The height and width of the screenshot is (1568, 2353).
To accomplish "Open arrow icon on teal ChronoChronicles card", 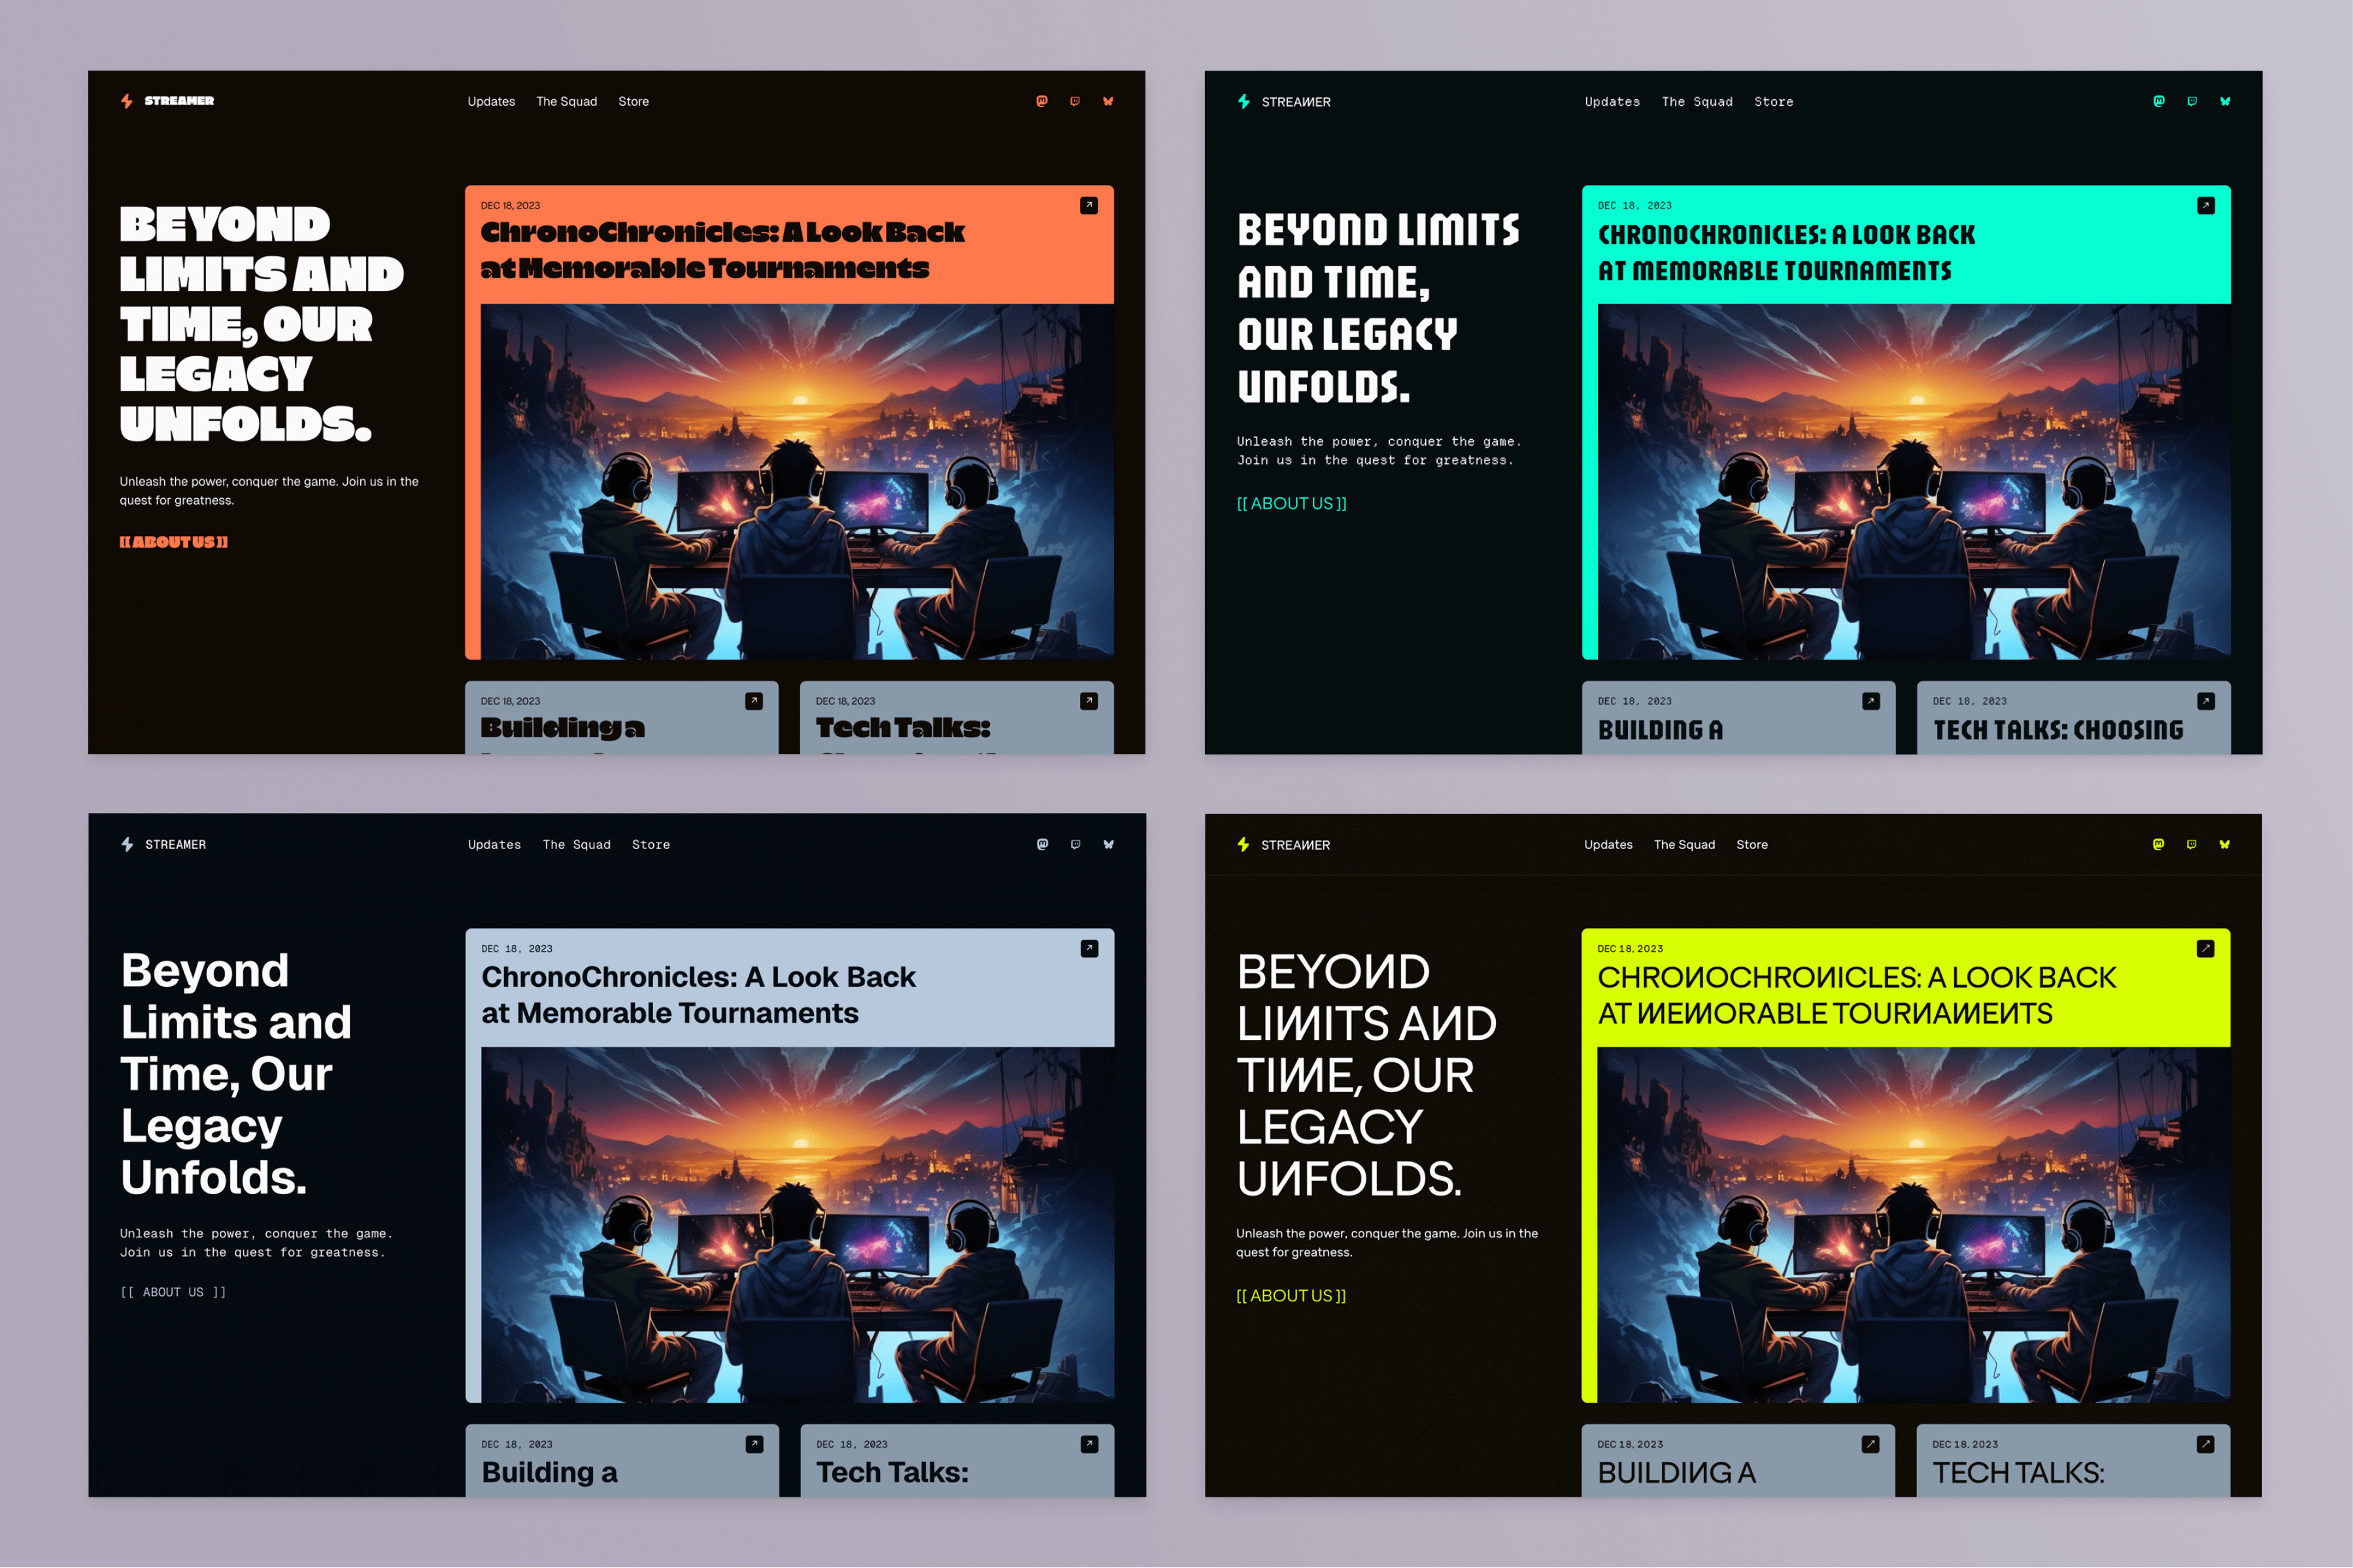I will 2205,205.
